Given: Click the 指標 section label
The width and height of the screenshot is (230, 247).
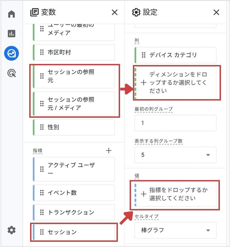Looking at the screenshot, I should point(37,150).
